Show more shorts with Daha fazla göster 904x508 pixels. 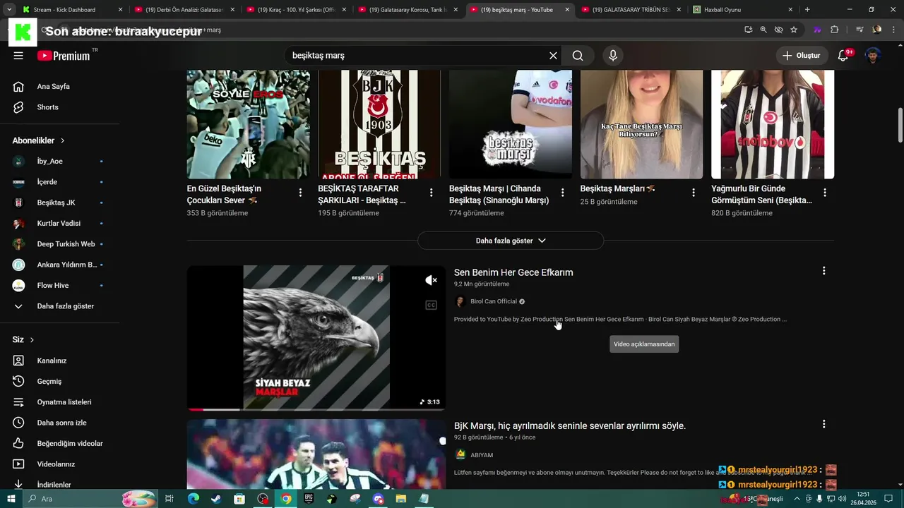511,241
